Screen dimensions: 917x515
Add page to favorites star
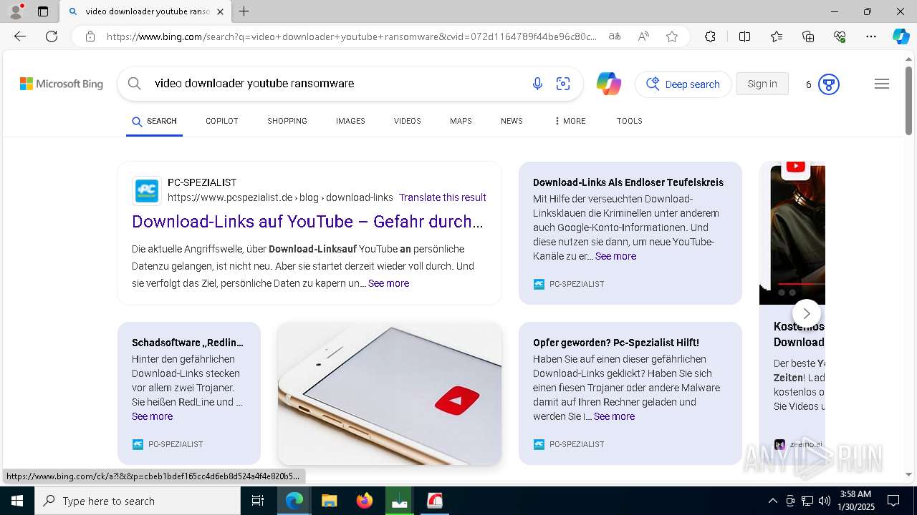pyautogui.click(x=672, y=36)
